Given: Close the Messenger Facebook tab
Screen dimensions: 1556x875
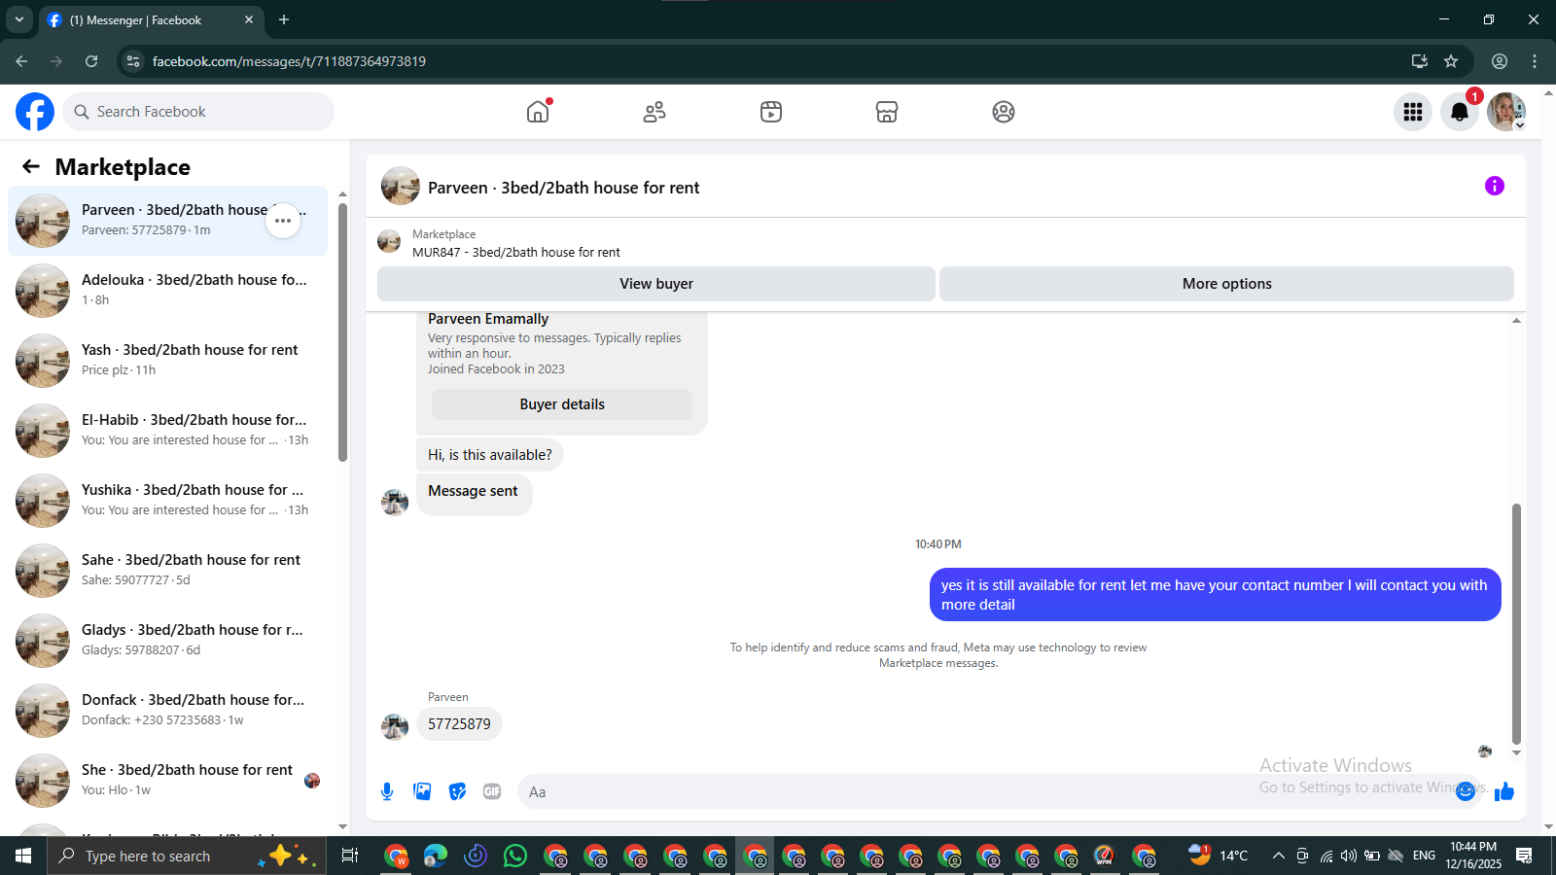Looking at the screenshot, I should (249, 19).
